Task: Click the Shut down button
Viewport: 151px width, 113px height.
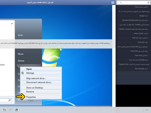Action: point(23,100)
